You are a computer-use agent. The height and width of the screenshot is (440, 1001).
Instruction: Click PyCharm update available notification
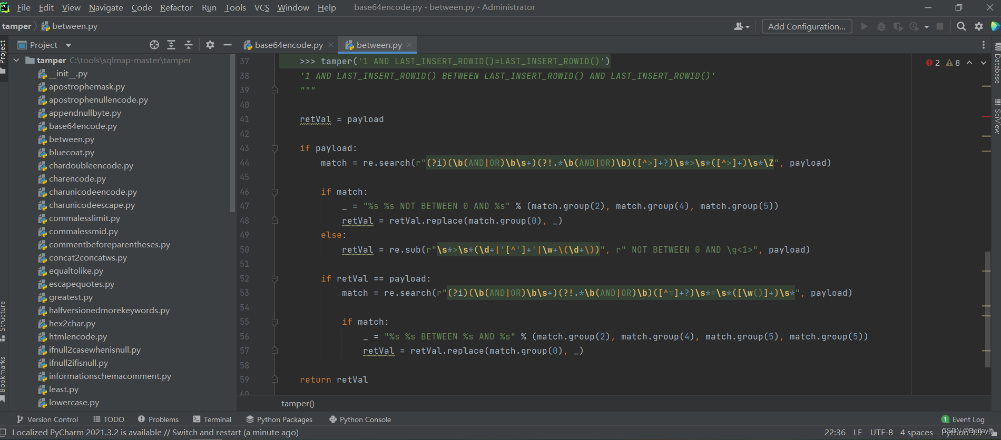pyautogui.click(x=155, y=433)
